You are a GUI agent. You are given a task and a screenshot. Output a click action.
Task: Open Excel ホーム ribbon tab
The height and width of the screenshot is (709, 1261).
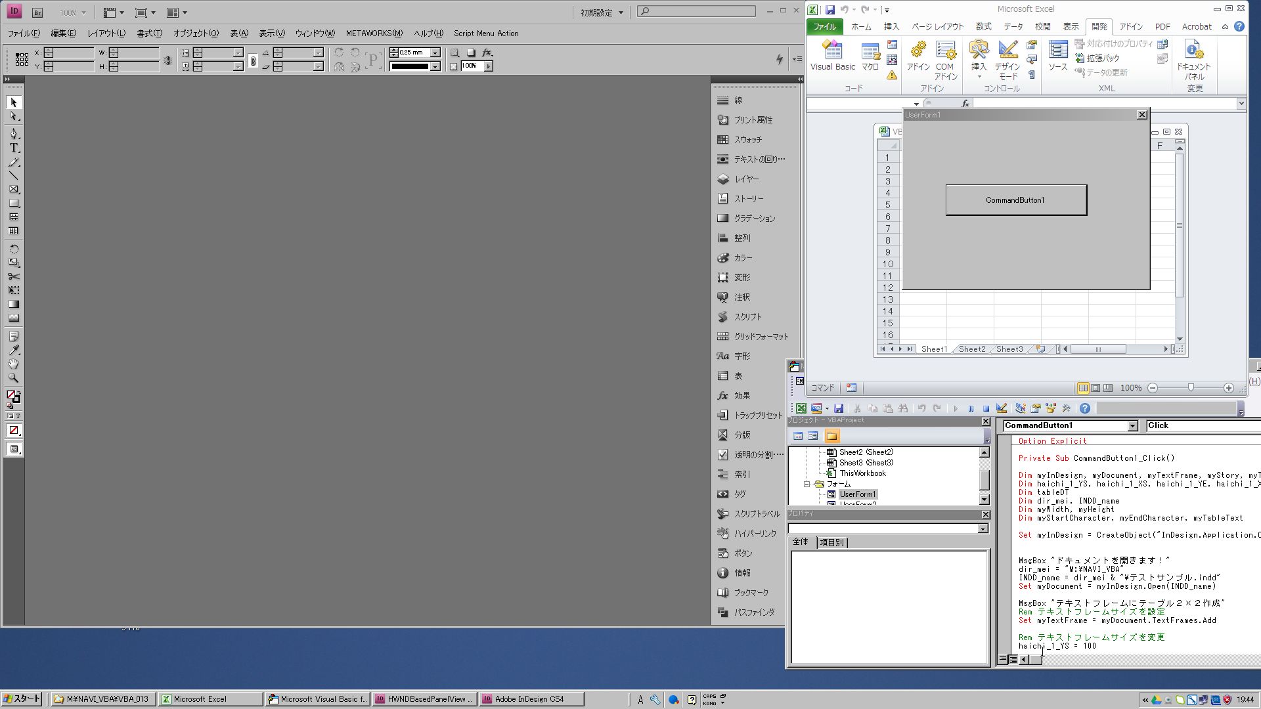(860, 27)
